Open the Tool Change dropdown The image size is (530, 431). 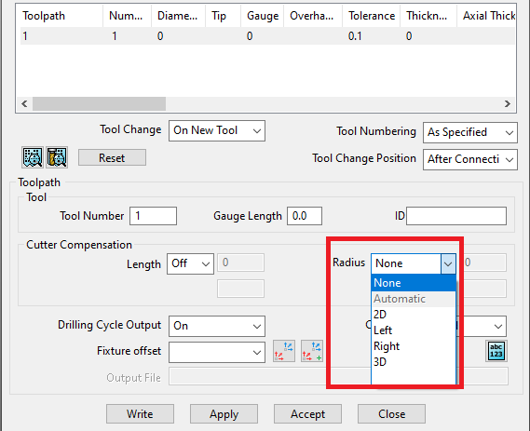pyautogui.click(x=217, y=130)
